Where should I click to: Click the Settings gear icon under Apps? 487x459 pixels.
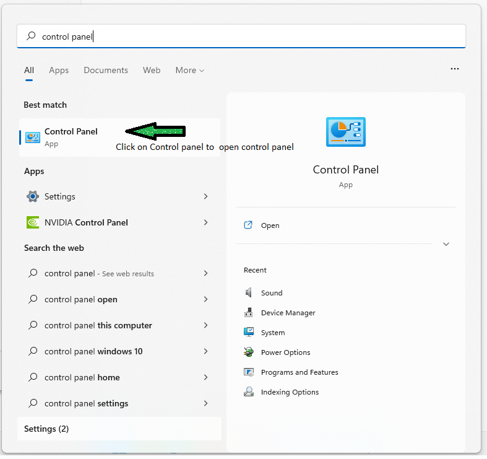click(33, 196)
